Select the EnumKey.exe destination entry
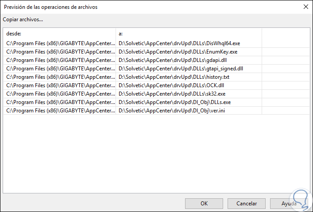The height and width of the screenshot is (212, 313). pyautogui.click(x=178, y=52)
